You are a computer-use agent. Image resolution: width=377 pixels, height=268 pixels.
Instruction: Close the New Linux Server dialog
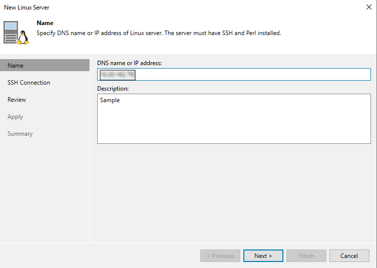pyautogui.click(x=369, y=8)
